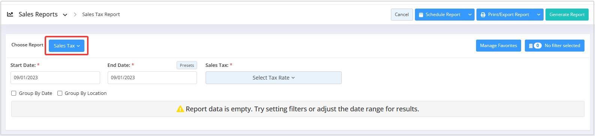Click the breadcrumb arrow before Sales Tax Report
The height and width of the screenshot is (136, 595).
coord(75,15)
